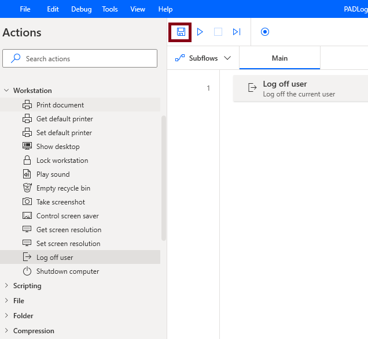
Task: Click the padlock icon beside Lock workstation
Action: [x=27, y=160]
